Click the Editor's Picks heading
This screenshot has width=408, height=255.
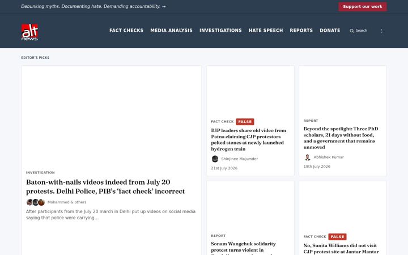pos(35,58)
